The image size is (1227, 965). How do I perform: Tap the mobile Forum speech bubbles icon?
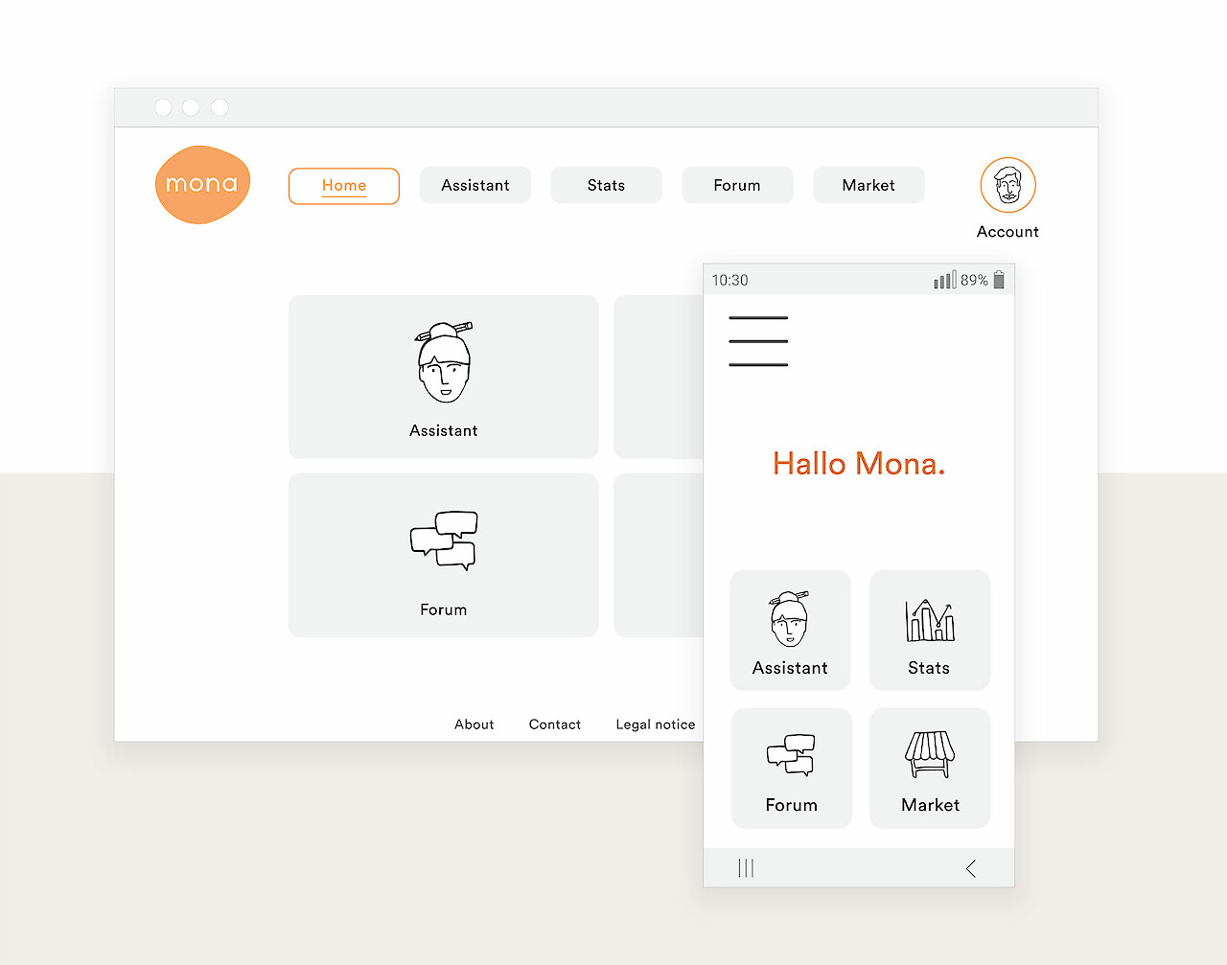click(791, 754)
